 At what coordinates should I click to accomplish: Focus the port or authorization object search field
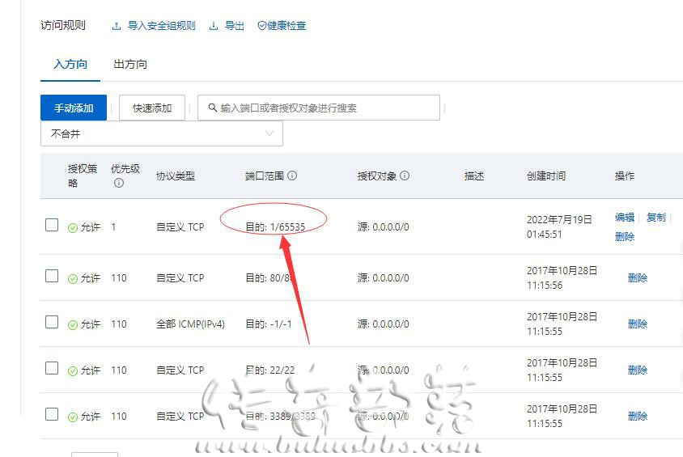319,108
